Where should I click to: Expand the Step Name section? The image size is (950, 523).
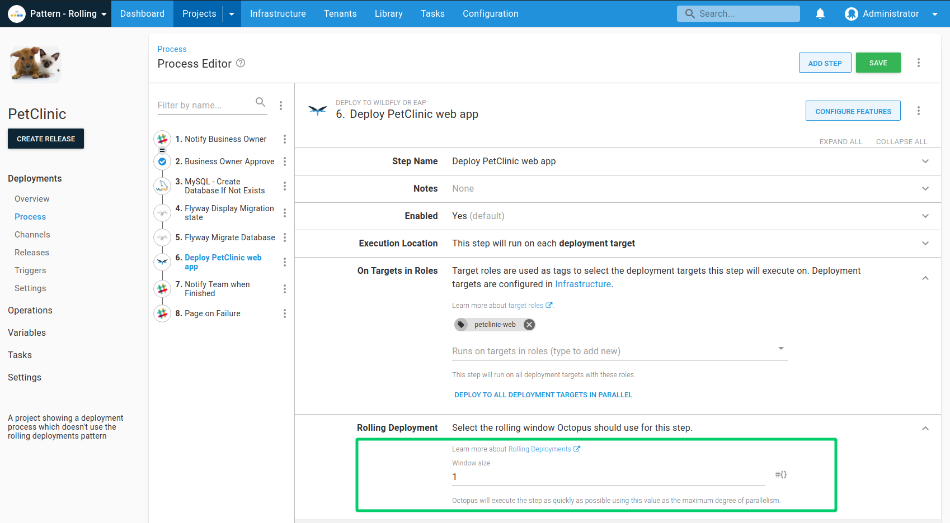925,161
